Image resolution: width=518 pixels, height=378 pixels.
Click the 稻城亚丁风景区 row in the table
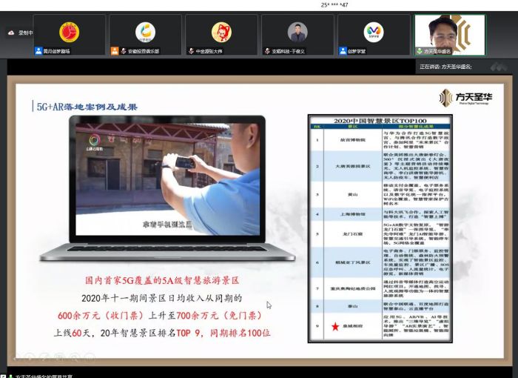[380, 262]
